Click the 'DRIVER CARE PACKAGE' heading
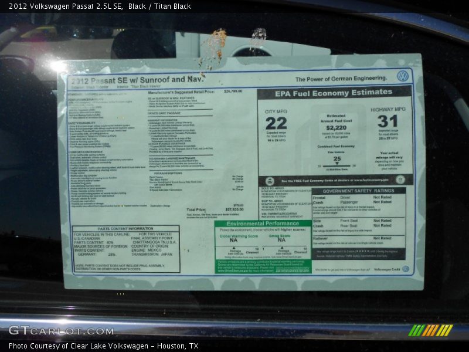The width and height of the screenshot is (469, 352). pyautogui.click(x=164, y=113)
